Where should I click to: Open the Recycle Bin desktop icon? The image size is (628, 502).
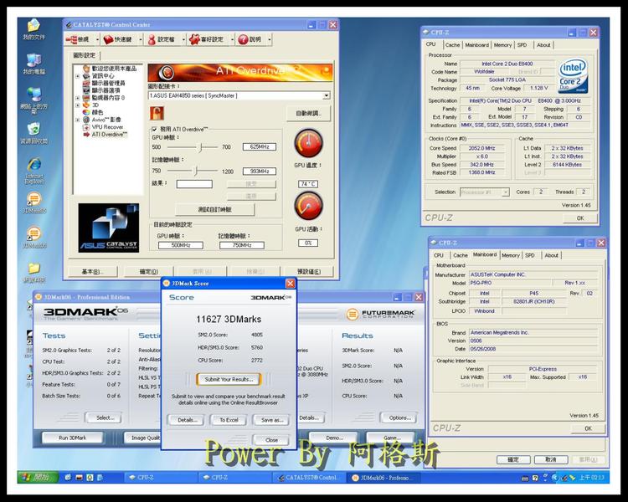click(x=33, y=133)
